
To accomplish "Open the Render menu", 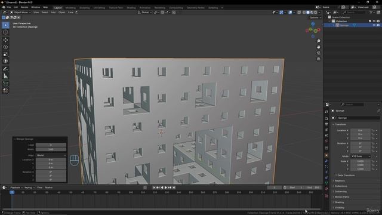I will [24, 7].
